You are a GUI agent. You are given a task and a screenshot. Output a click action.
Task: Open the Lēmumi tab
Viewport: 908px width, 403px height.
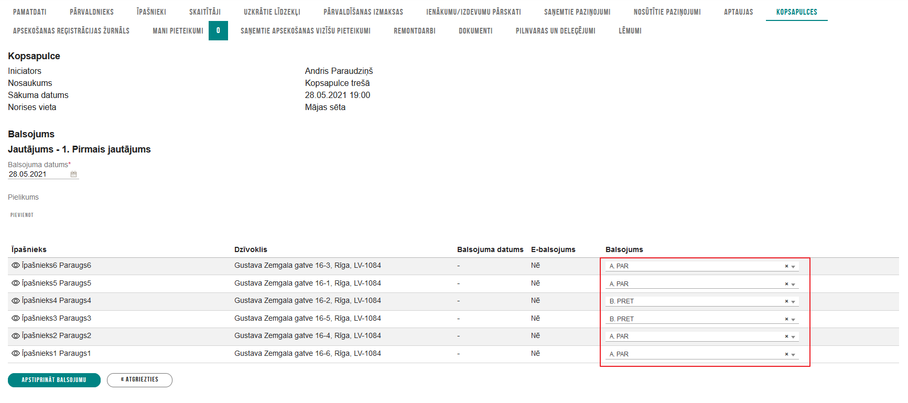tap(630, 31)
